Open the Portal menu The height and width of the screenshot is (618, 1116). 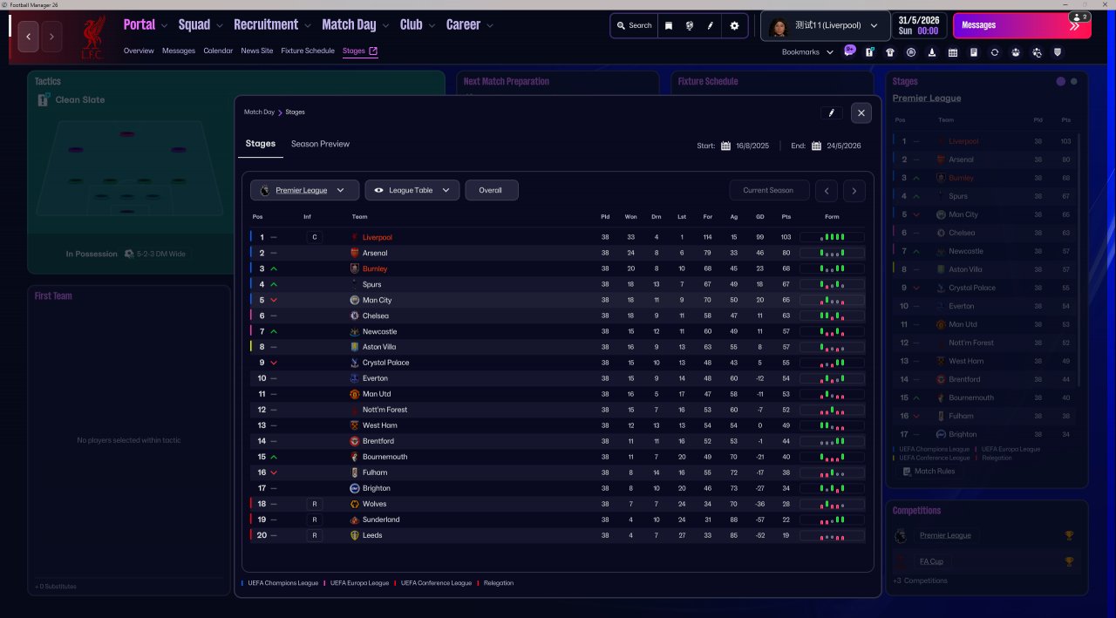point(145,24)
